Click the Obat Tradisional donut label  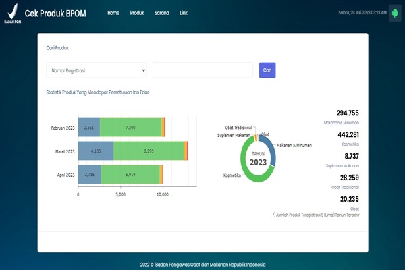[238, 128]
